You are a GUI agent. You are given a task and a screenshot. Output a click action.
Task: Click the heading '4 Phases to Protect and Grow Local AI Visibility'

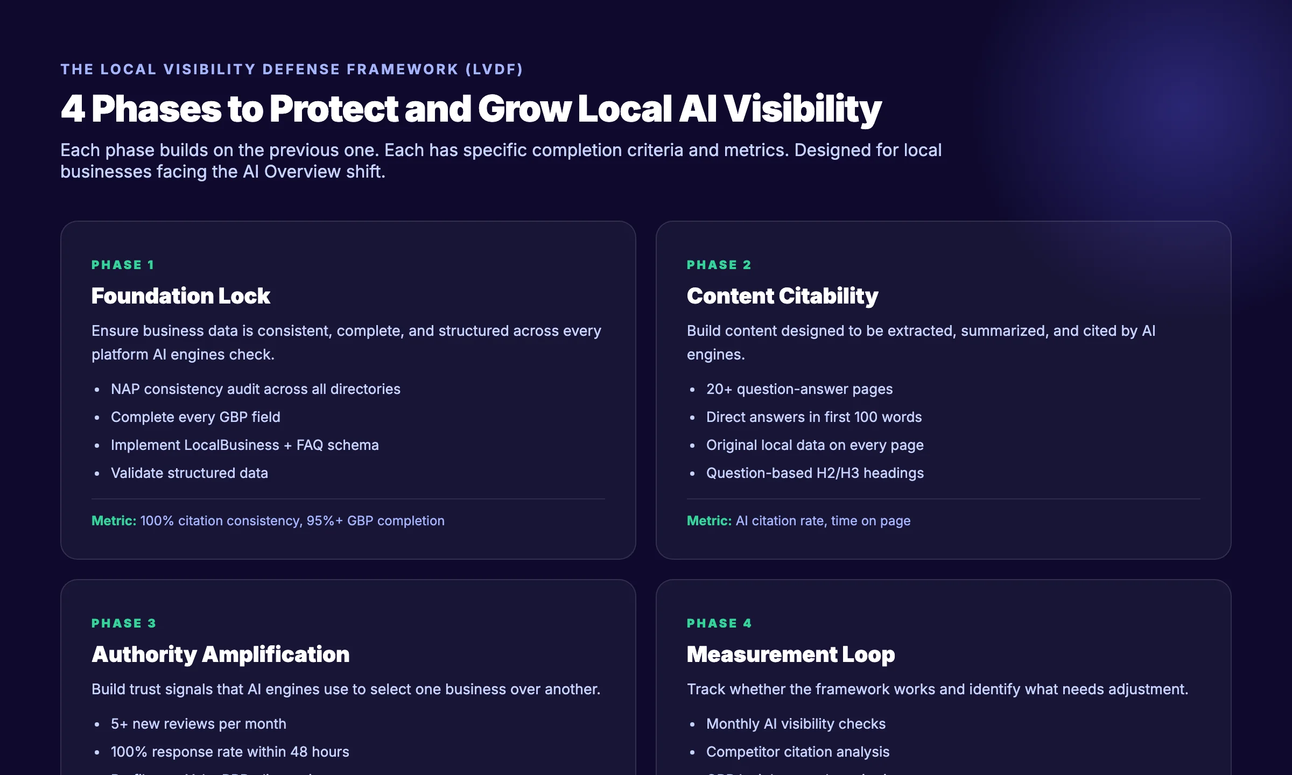click(x=471, y=109)
